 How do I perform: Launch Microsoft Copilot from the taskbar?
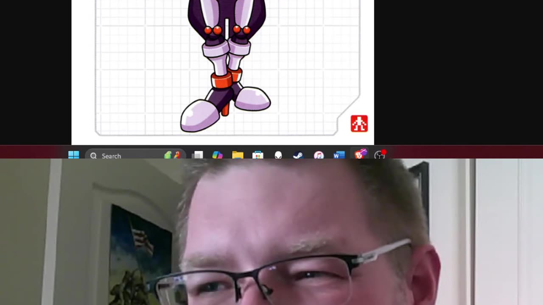click(x=218, y=155)
